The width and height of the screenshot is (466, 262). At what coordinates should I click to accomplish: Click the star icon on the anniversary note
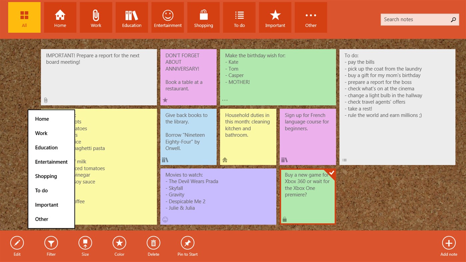pyautogui.click(x=165, y=100)
